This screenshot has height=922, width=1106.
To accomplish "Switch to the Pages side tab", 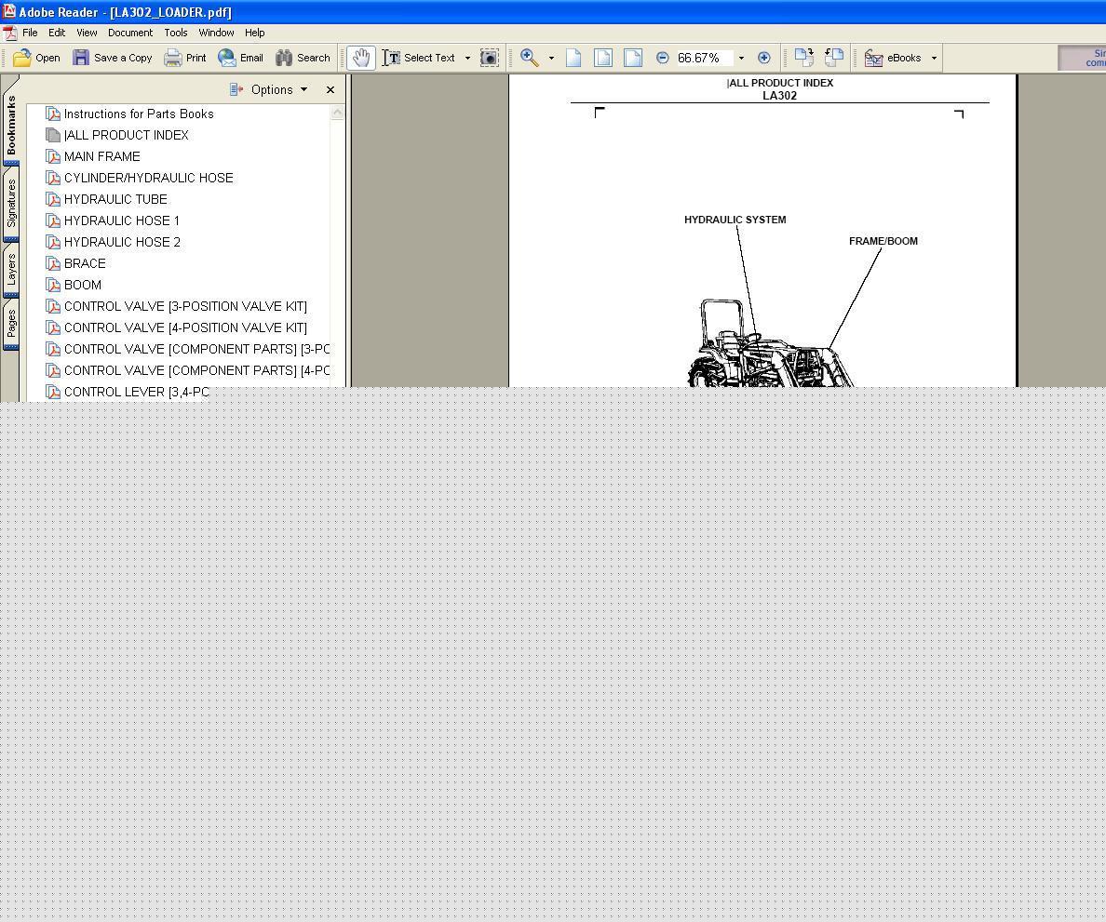I will (11, 325).
